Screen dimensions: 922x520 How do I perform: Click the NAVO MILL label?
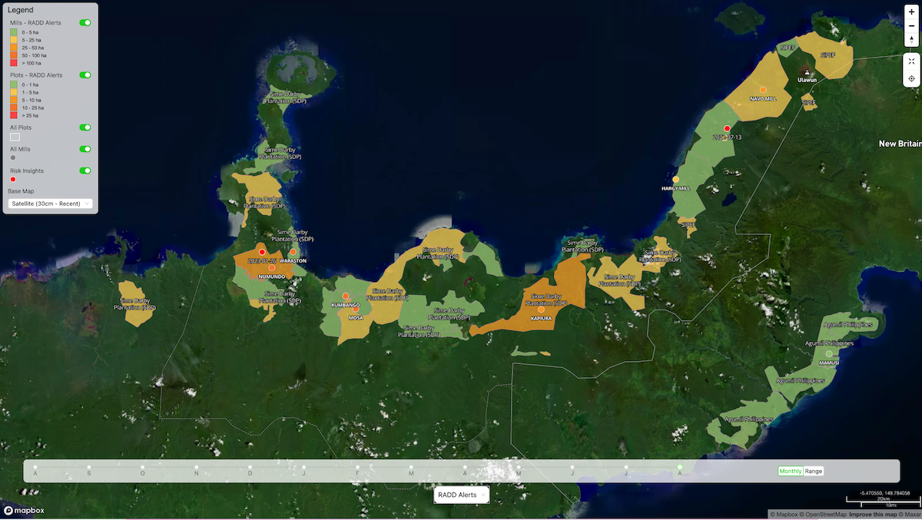coord(763,99)
